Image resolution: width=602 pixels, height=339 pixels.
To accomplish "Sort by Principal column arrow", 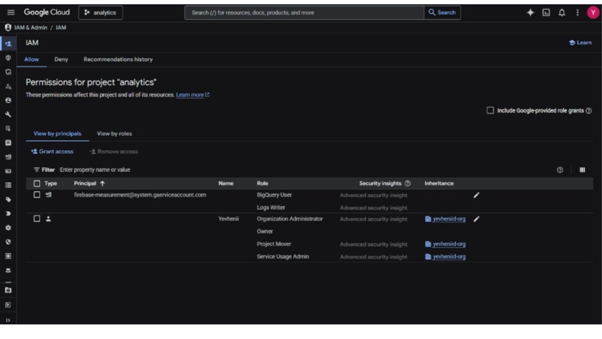I will coord(102,184).
